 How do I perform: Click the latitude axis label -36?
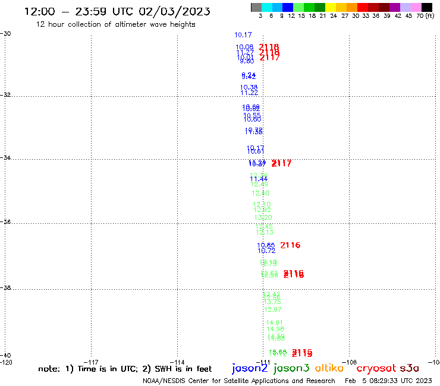[5, 222]
